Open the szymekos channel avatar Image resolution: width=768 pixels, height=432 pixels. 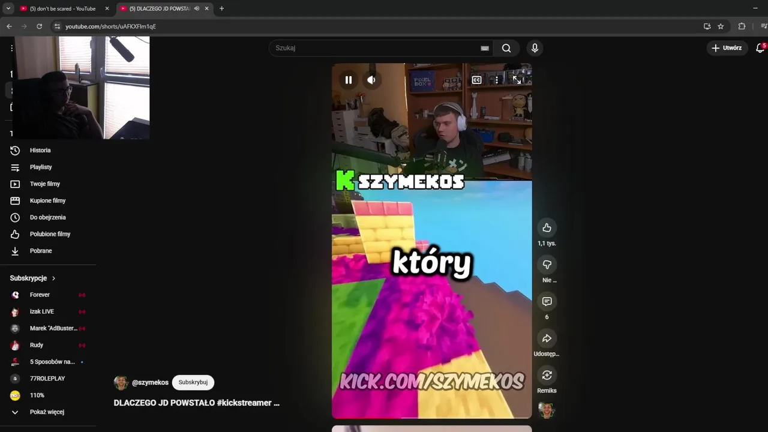point(121,383)
